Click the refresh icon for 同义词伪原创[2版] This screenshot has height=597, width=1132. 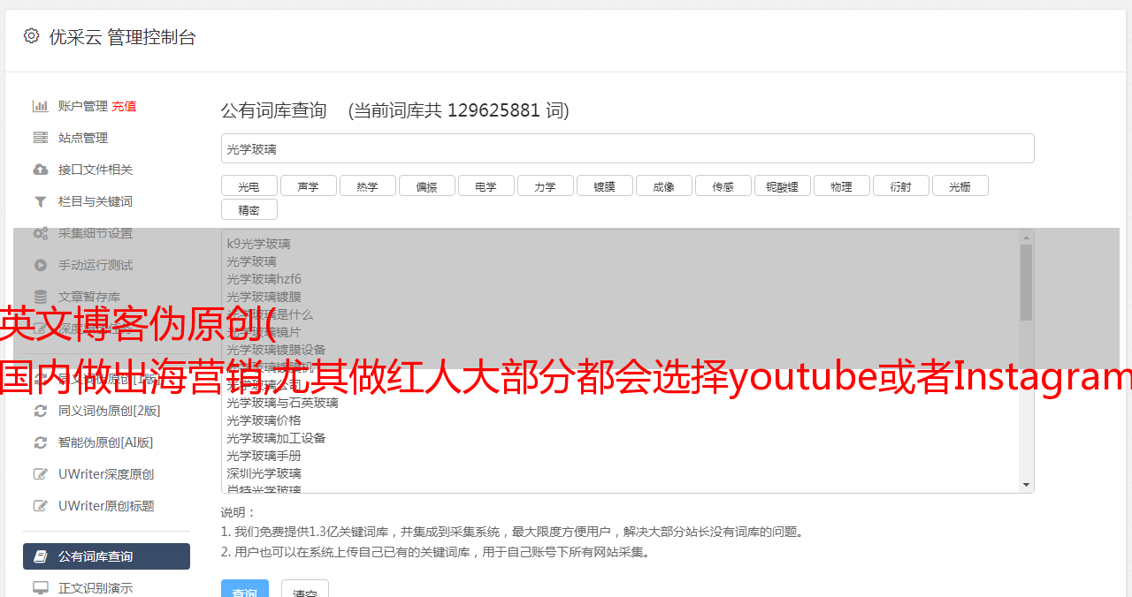(41, 411)
